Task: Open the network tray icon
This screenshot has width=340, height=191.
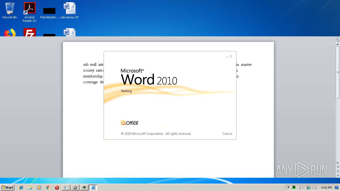Action: [x=308, y=188]
